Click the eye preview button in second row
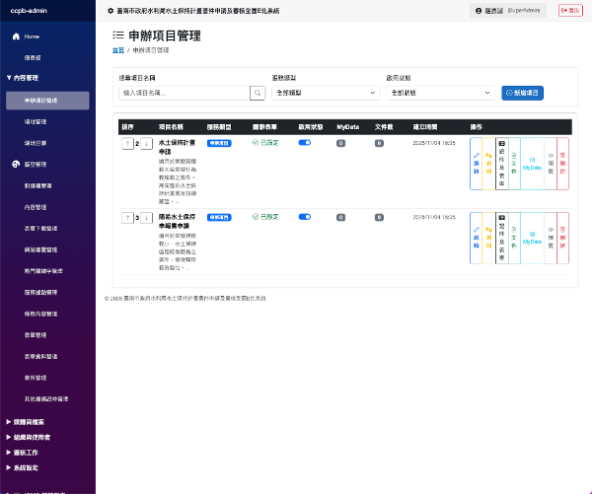 [551, 237]
